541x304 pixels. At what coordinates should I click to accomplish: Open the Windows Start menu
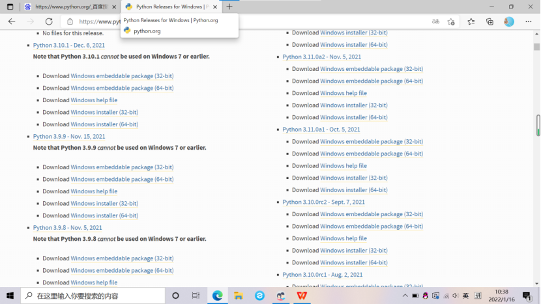10,296
